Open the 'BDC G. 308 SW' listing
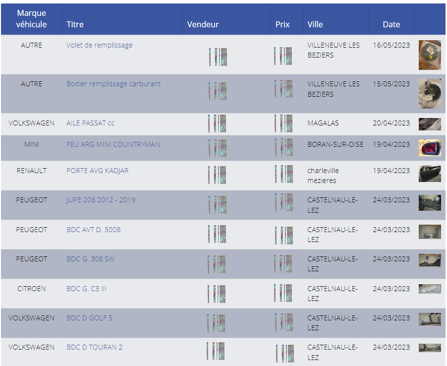 [91, 259]
